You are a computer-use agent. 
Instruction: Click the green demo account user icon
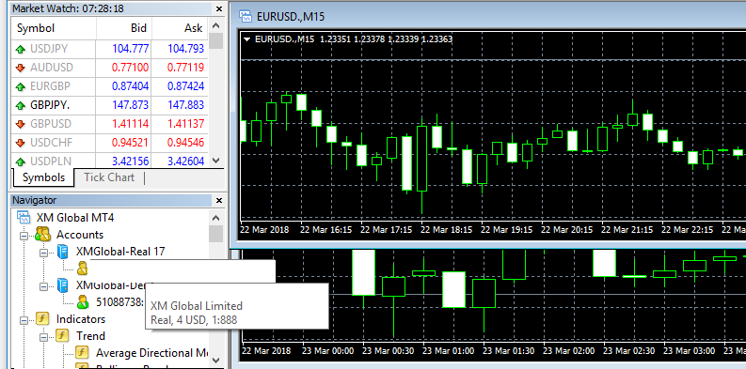[82, 301]
